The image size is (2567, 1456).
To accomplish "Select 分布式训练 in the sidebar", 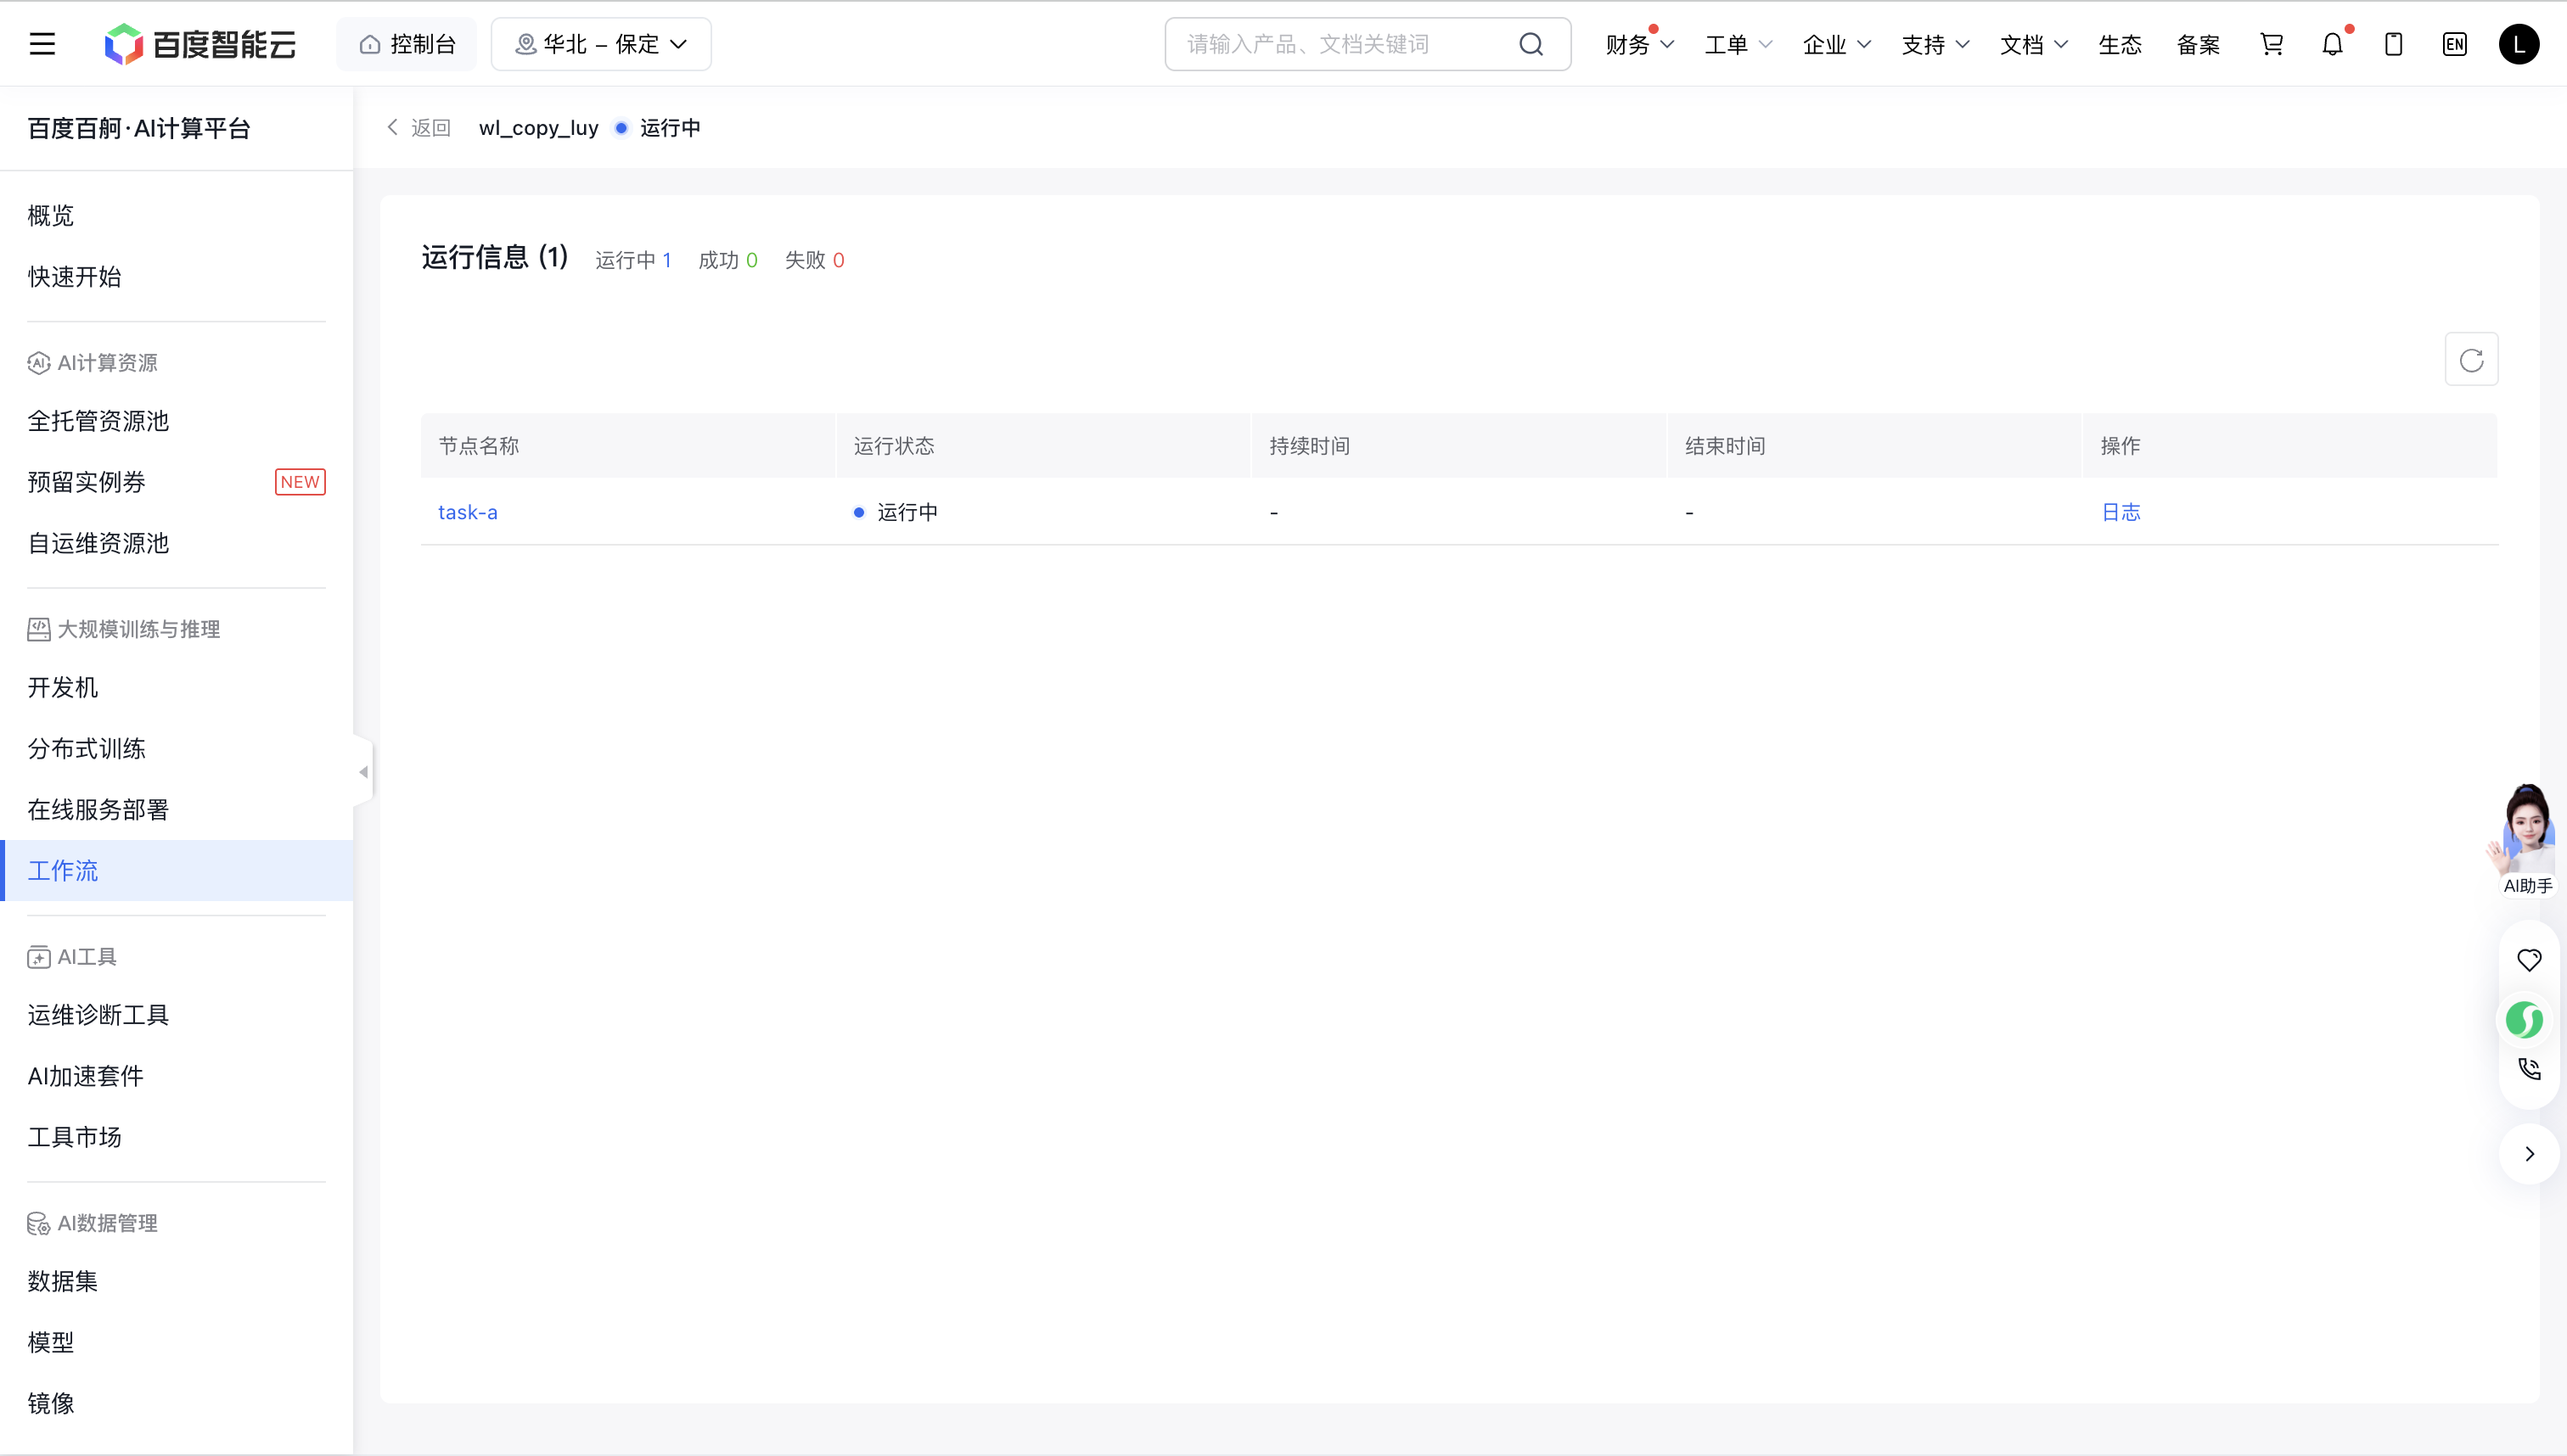I will pyautogui.click(x=87, y=749).
